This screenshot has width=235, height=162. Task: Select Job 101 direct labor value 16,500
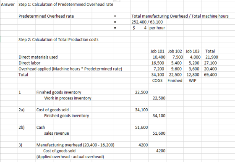(x=158, y=63)
